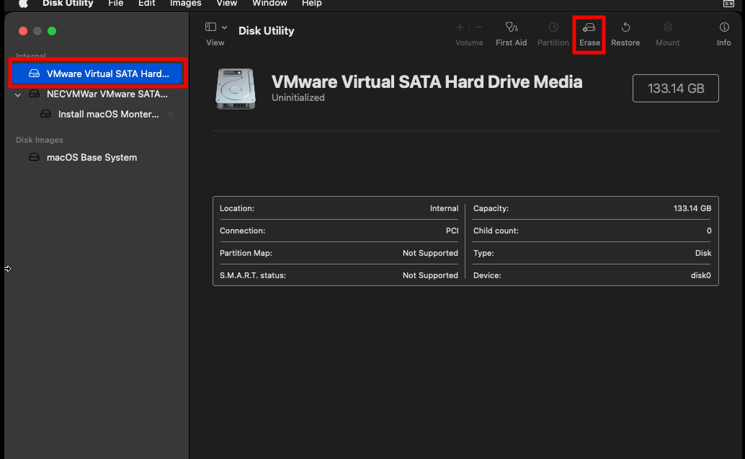This screenshot has height=459, width=745.
Task: Click the Partition Map Not Supported value
Action: pos(430,253)
